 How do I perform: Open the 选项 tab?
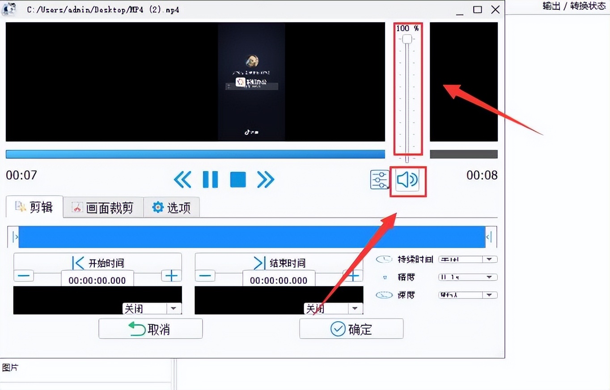(x=172, y=207)
